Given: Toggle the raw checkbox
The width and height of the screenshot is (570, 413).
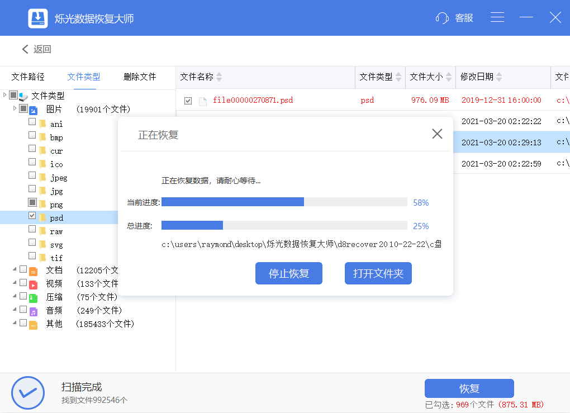Looking at the screenshot, I should tap(32, 229).
